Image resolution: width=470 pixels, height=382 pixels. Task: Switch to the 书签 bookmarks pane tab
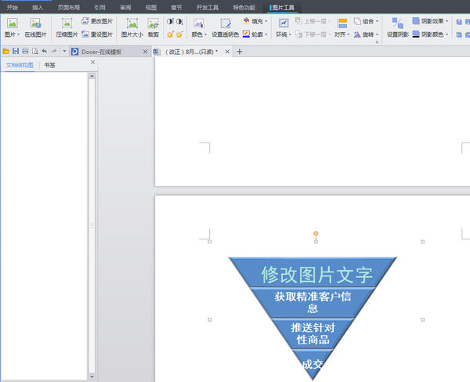(50, 65)
